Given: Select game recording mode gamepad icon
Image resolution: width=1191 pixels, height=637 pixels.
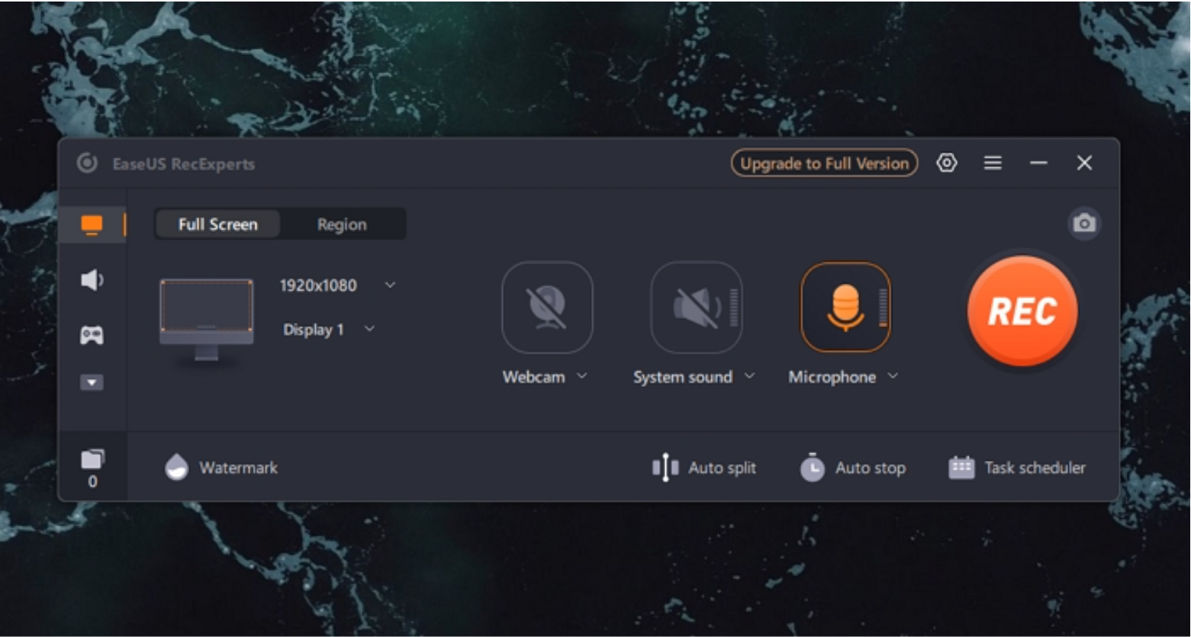Looking at the screenshot, I should [92, 335].
